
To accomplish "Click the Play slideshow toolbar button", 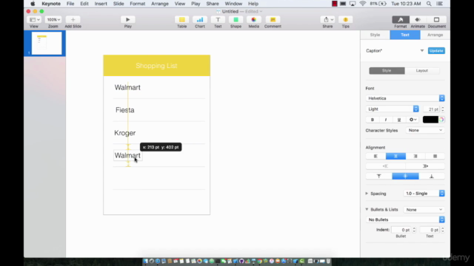I will (x=127, y=20).
